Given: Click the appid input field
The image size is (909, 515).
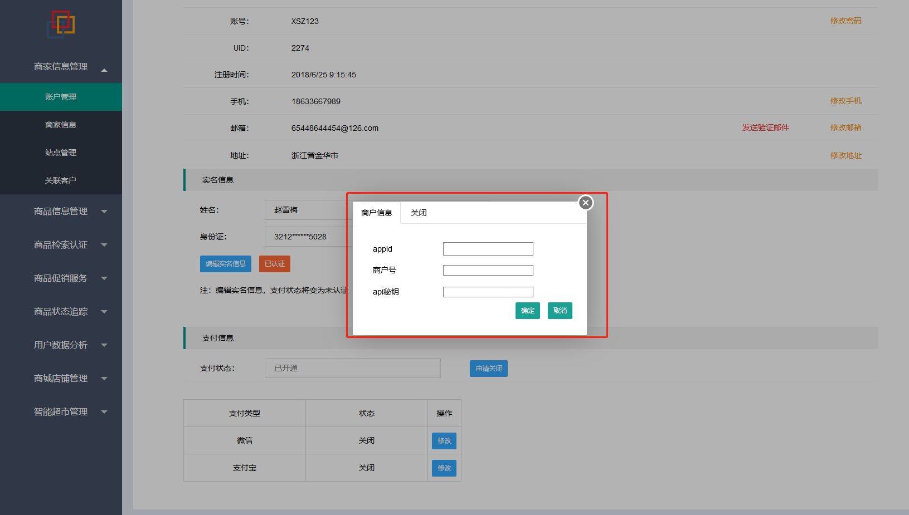Looking at the screenshot, I should point(488,249).
